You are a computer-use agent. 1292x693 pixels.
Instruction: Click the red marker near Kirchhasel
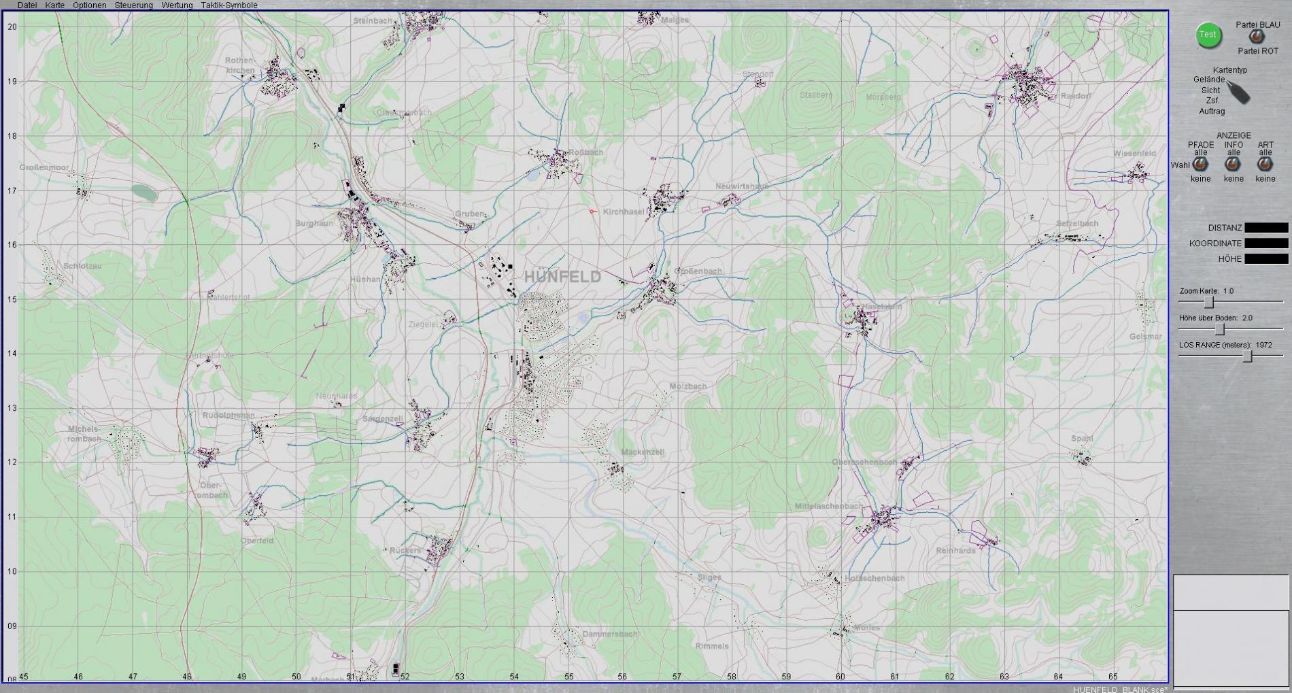592,212
